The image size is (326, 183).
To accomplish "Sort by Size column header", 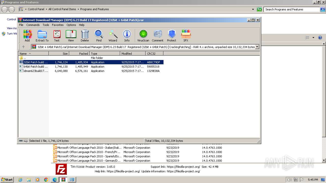I will (x=59, y=53).
